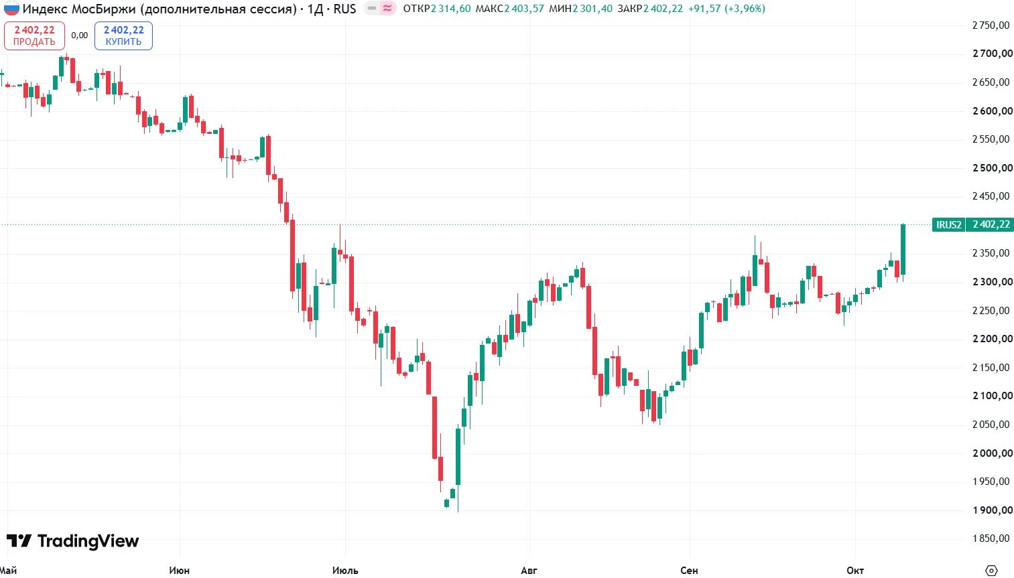Image resolution: width=1014 pixels, height=578 pixels.
Task: Select the 1Д interval label
Action: point(315,9)
